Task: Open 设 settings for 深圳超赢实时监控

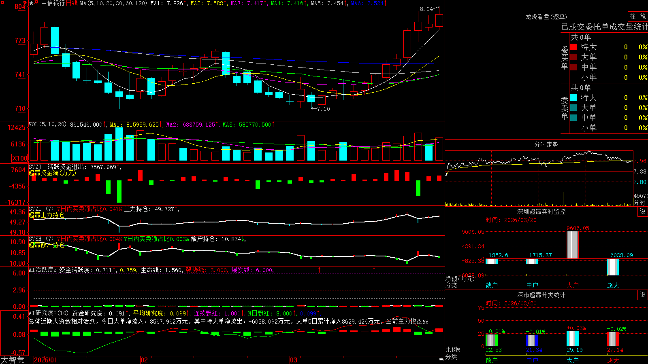Action: point(643,212)
